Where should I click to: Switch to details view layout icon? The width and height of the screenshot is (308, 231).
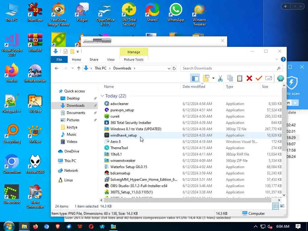click(x=276, y=206)
